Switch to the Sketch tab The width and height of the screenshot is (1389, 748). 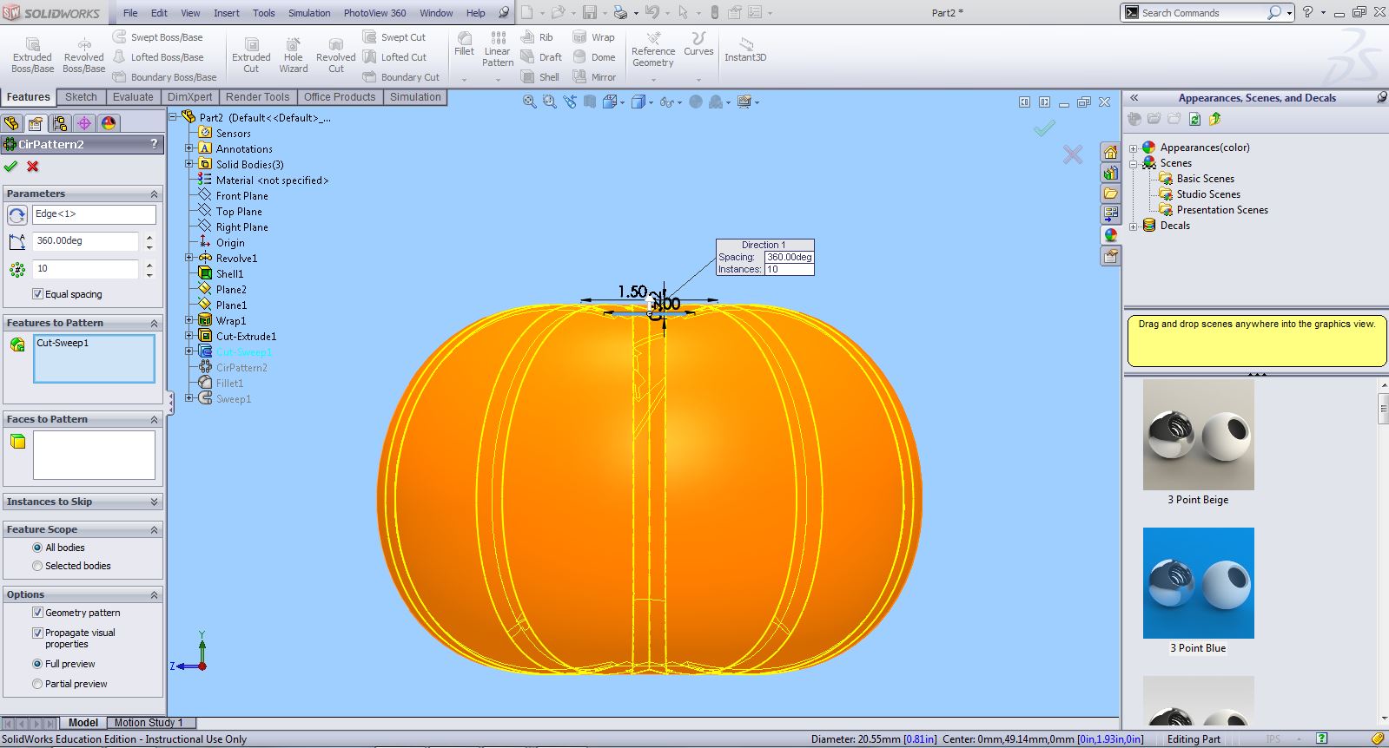coord(81,97)
